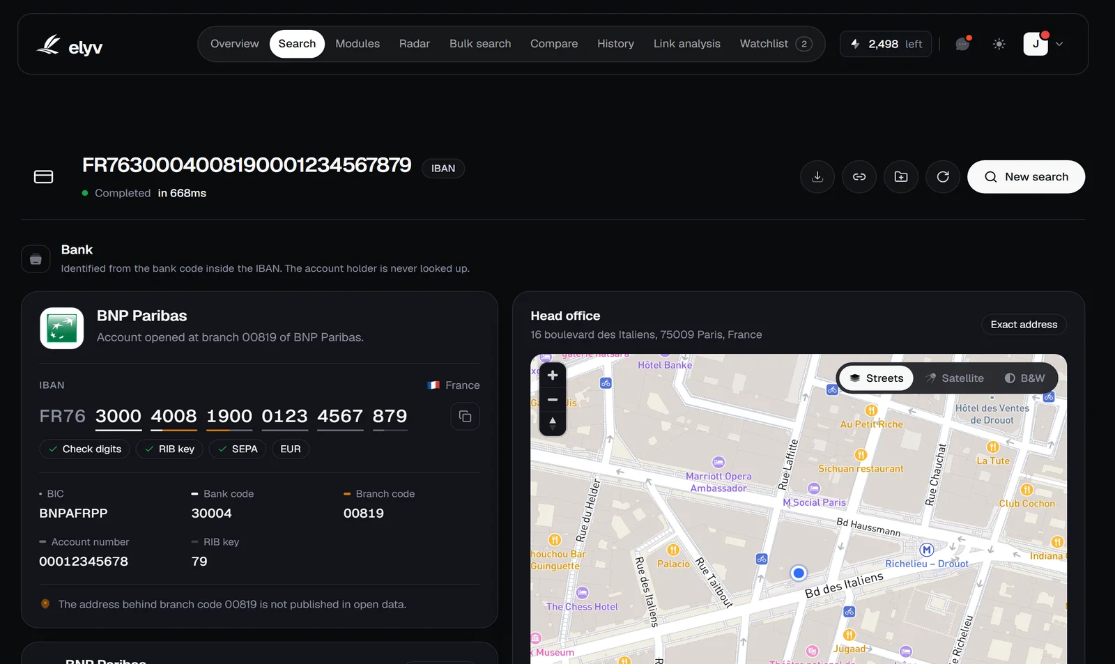
Task: Go to the Compare tab
Action: click(x=554, y=44)
